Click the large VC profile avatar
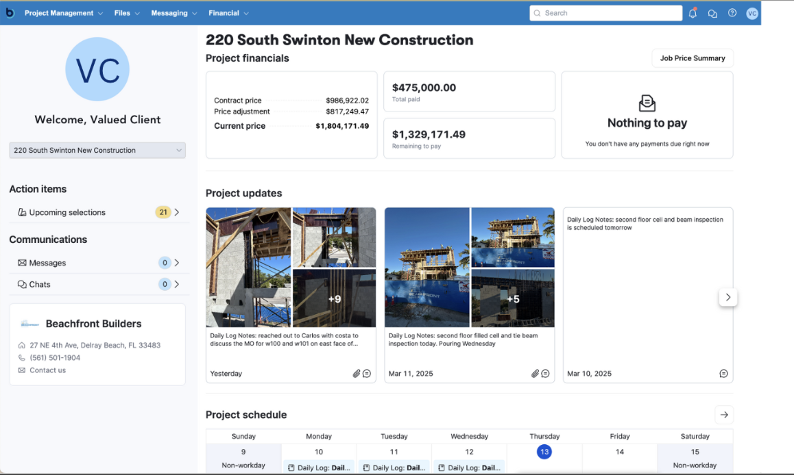Image resolution: width=794 pixels, height=475 pixels. click(97, 69)
